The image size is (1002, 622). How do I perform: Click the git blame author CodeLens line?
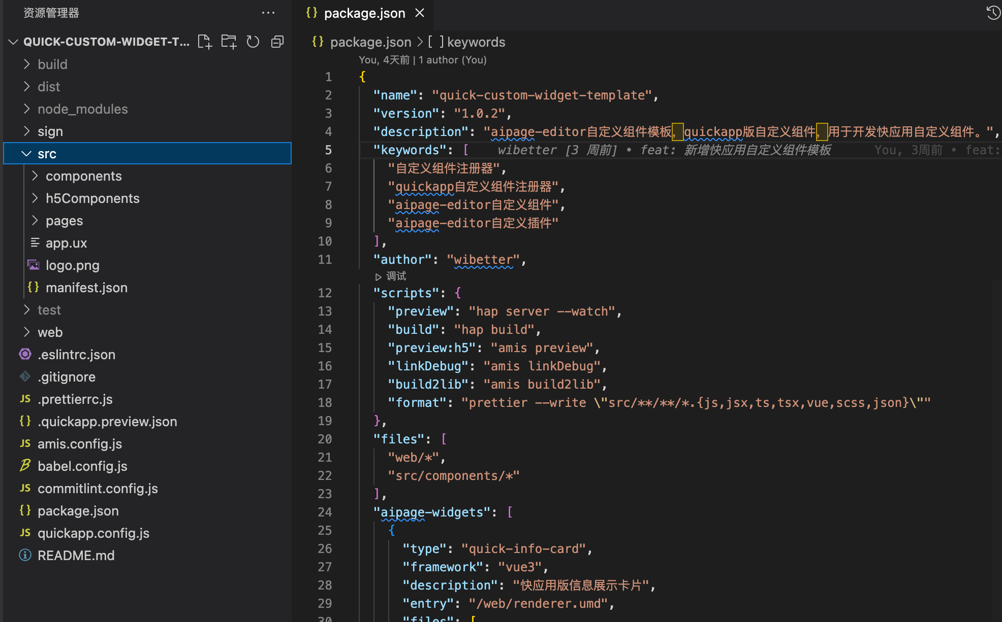[423, 60]
